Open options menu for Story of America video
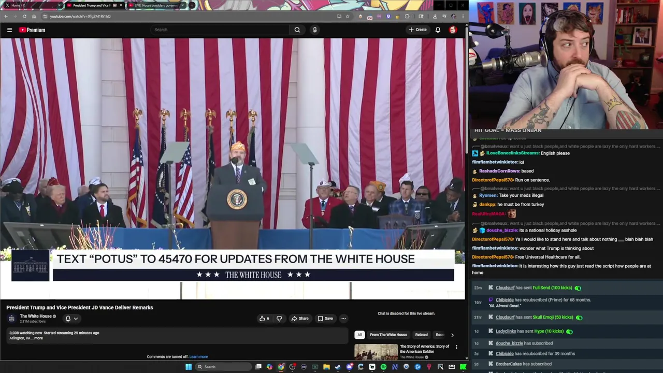Screen dimensions: 663x373 [456, 347]
